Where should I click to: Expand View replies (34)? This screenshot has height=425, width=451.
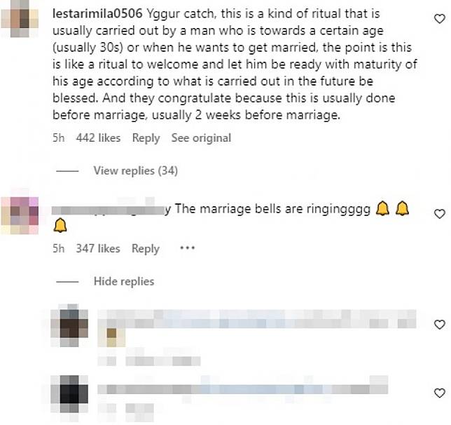(x=135, y=170)
